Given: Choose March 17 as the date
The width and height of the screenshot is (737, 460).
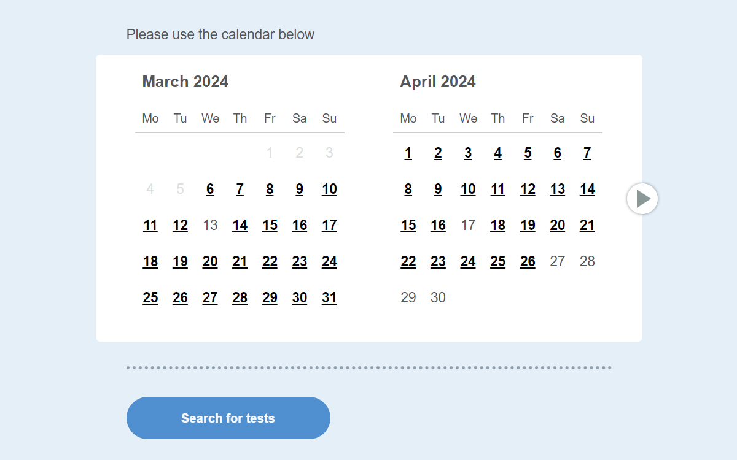Looking at the screenshot, I should coord(329,225).
